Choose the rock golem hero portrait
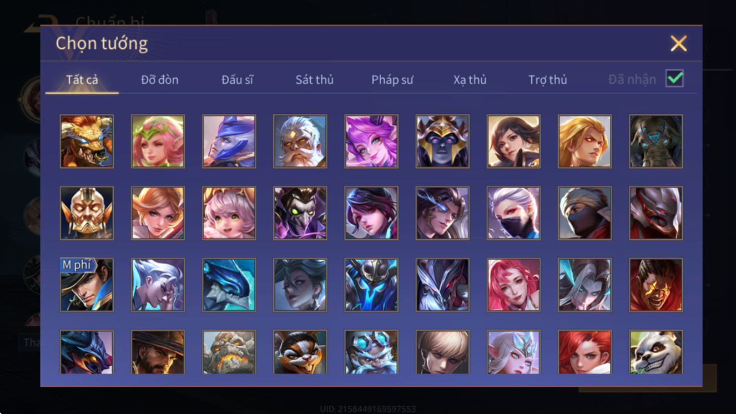The width and height of the screenshot is (736, 414). click(x=229, y=352)
